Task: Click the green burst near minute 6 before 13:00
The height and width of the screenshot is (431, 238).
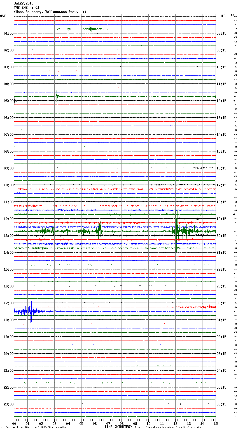Action: 99,231
